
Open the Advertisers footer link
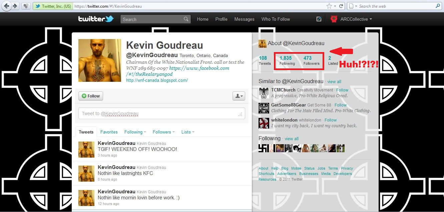point(287,174)
